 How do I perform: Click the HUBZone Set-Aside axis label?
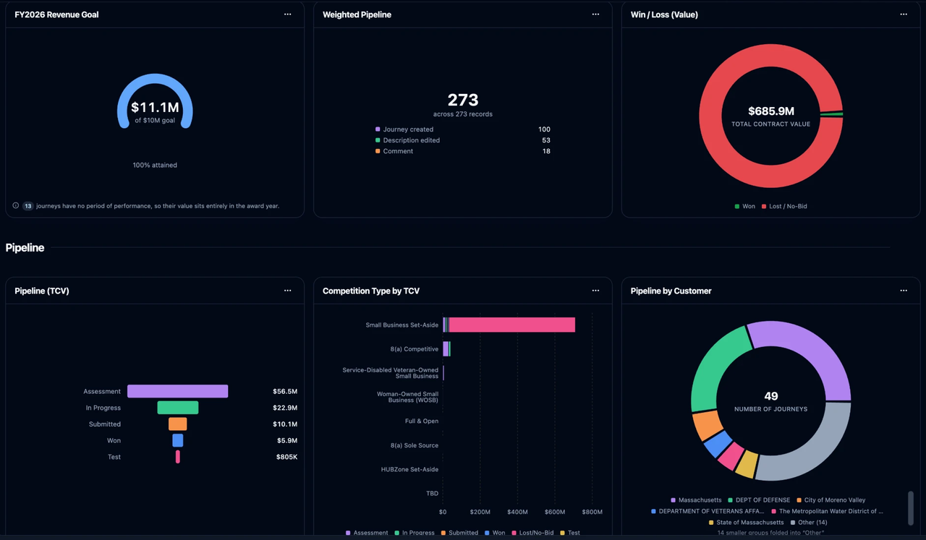[x=410, y=469]
